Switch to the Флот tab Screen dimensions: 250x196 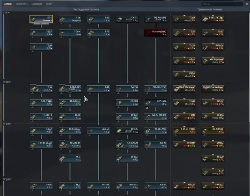coord(49,4)
